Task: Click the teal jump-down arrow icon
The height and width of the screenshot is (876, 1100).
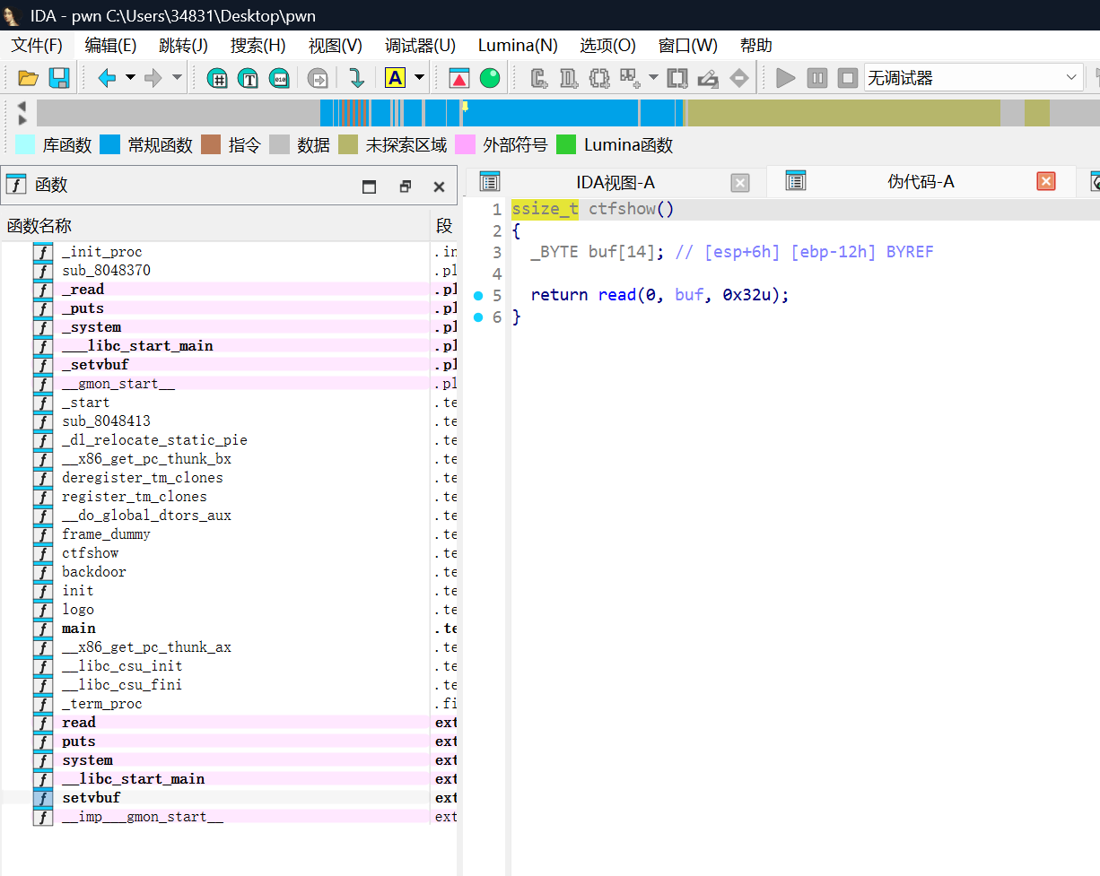Action: coord(356,78)
